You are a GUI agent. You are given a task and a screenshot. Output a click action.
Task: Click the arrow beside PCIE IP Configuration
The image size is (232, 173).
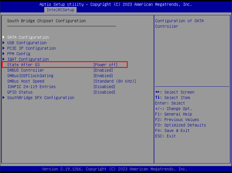click(x=4, y=48)
